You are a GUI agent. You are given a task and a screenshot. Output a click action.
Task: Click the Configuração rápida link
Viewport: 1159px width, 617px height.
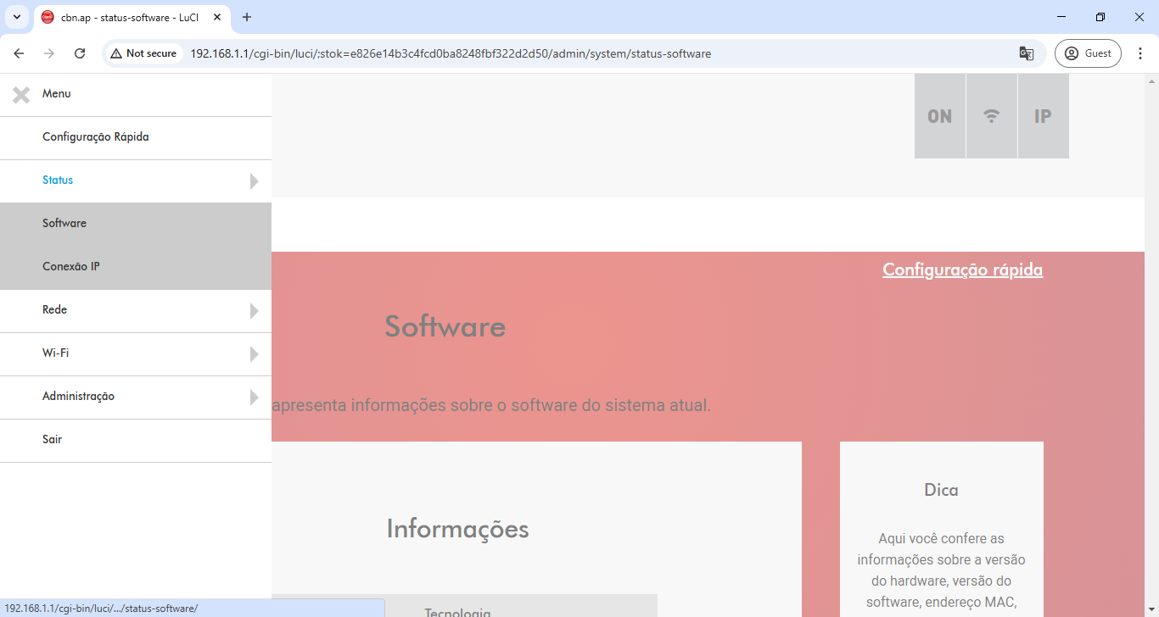962,270
